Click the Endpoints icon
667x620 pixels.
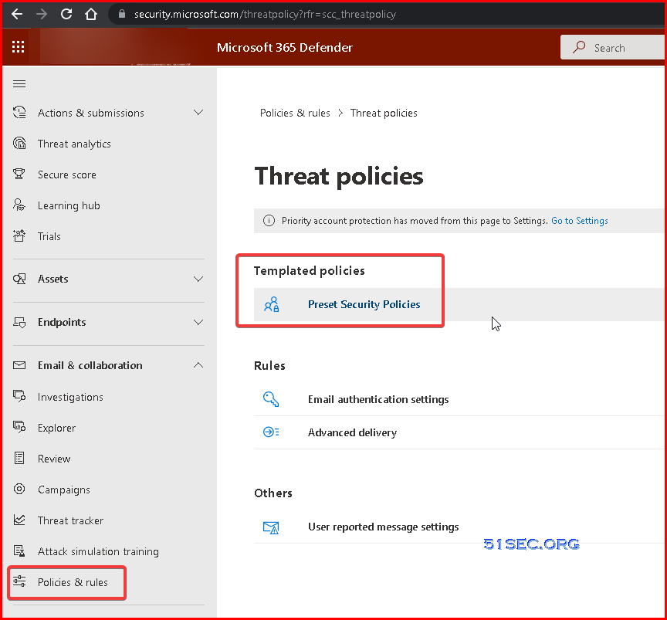coord(19,322)
